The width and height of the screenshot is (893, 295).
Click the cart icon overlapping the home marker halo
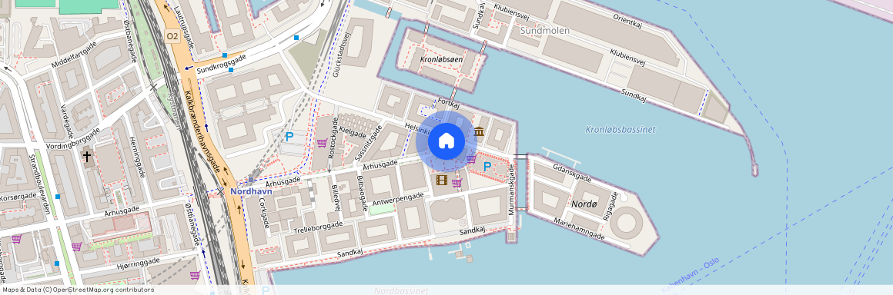[x=471, y=159]
